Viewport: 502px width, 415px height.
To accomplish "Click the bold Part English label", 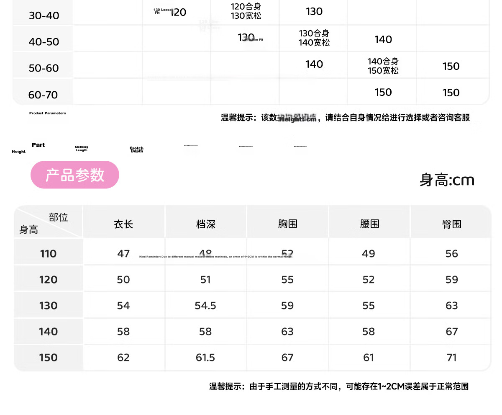I will coord(38,145).
